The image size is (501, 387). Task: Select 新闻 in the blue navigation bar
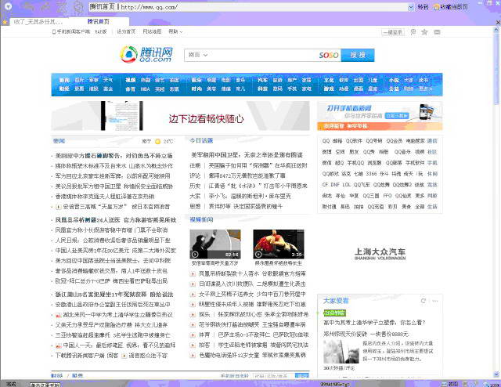63,80
